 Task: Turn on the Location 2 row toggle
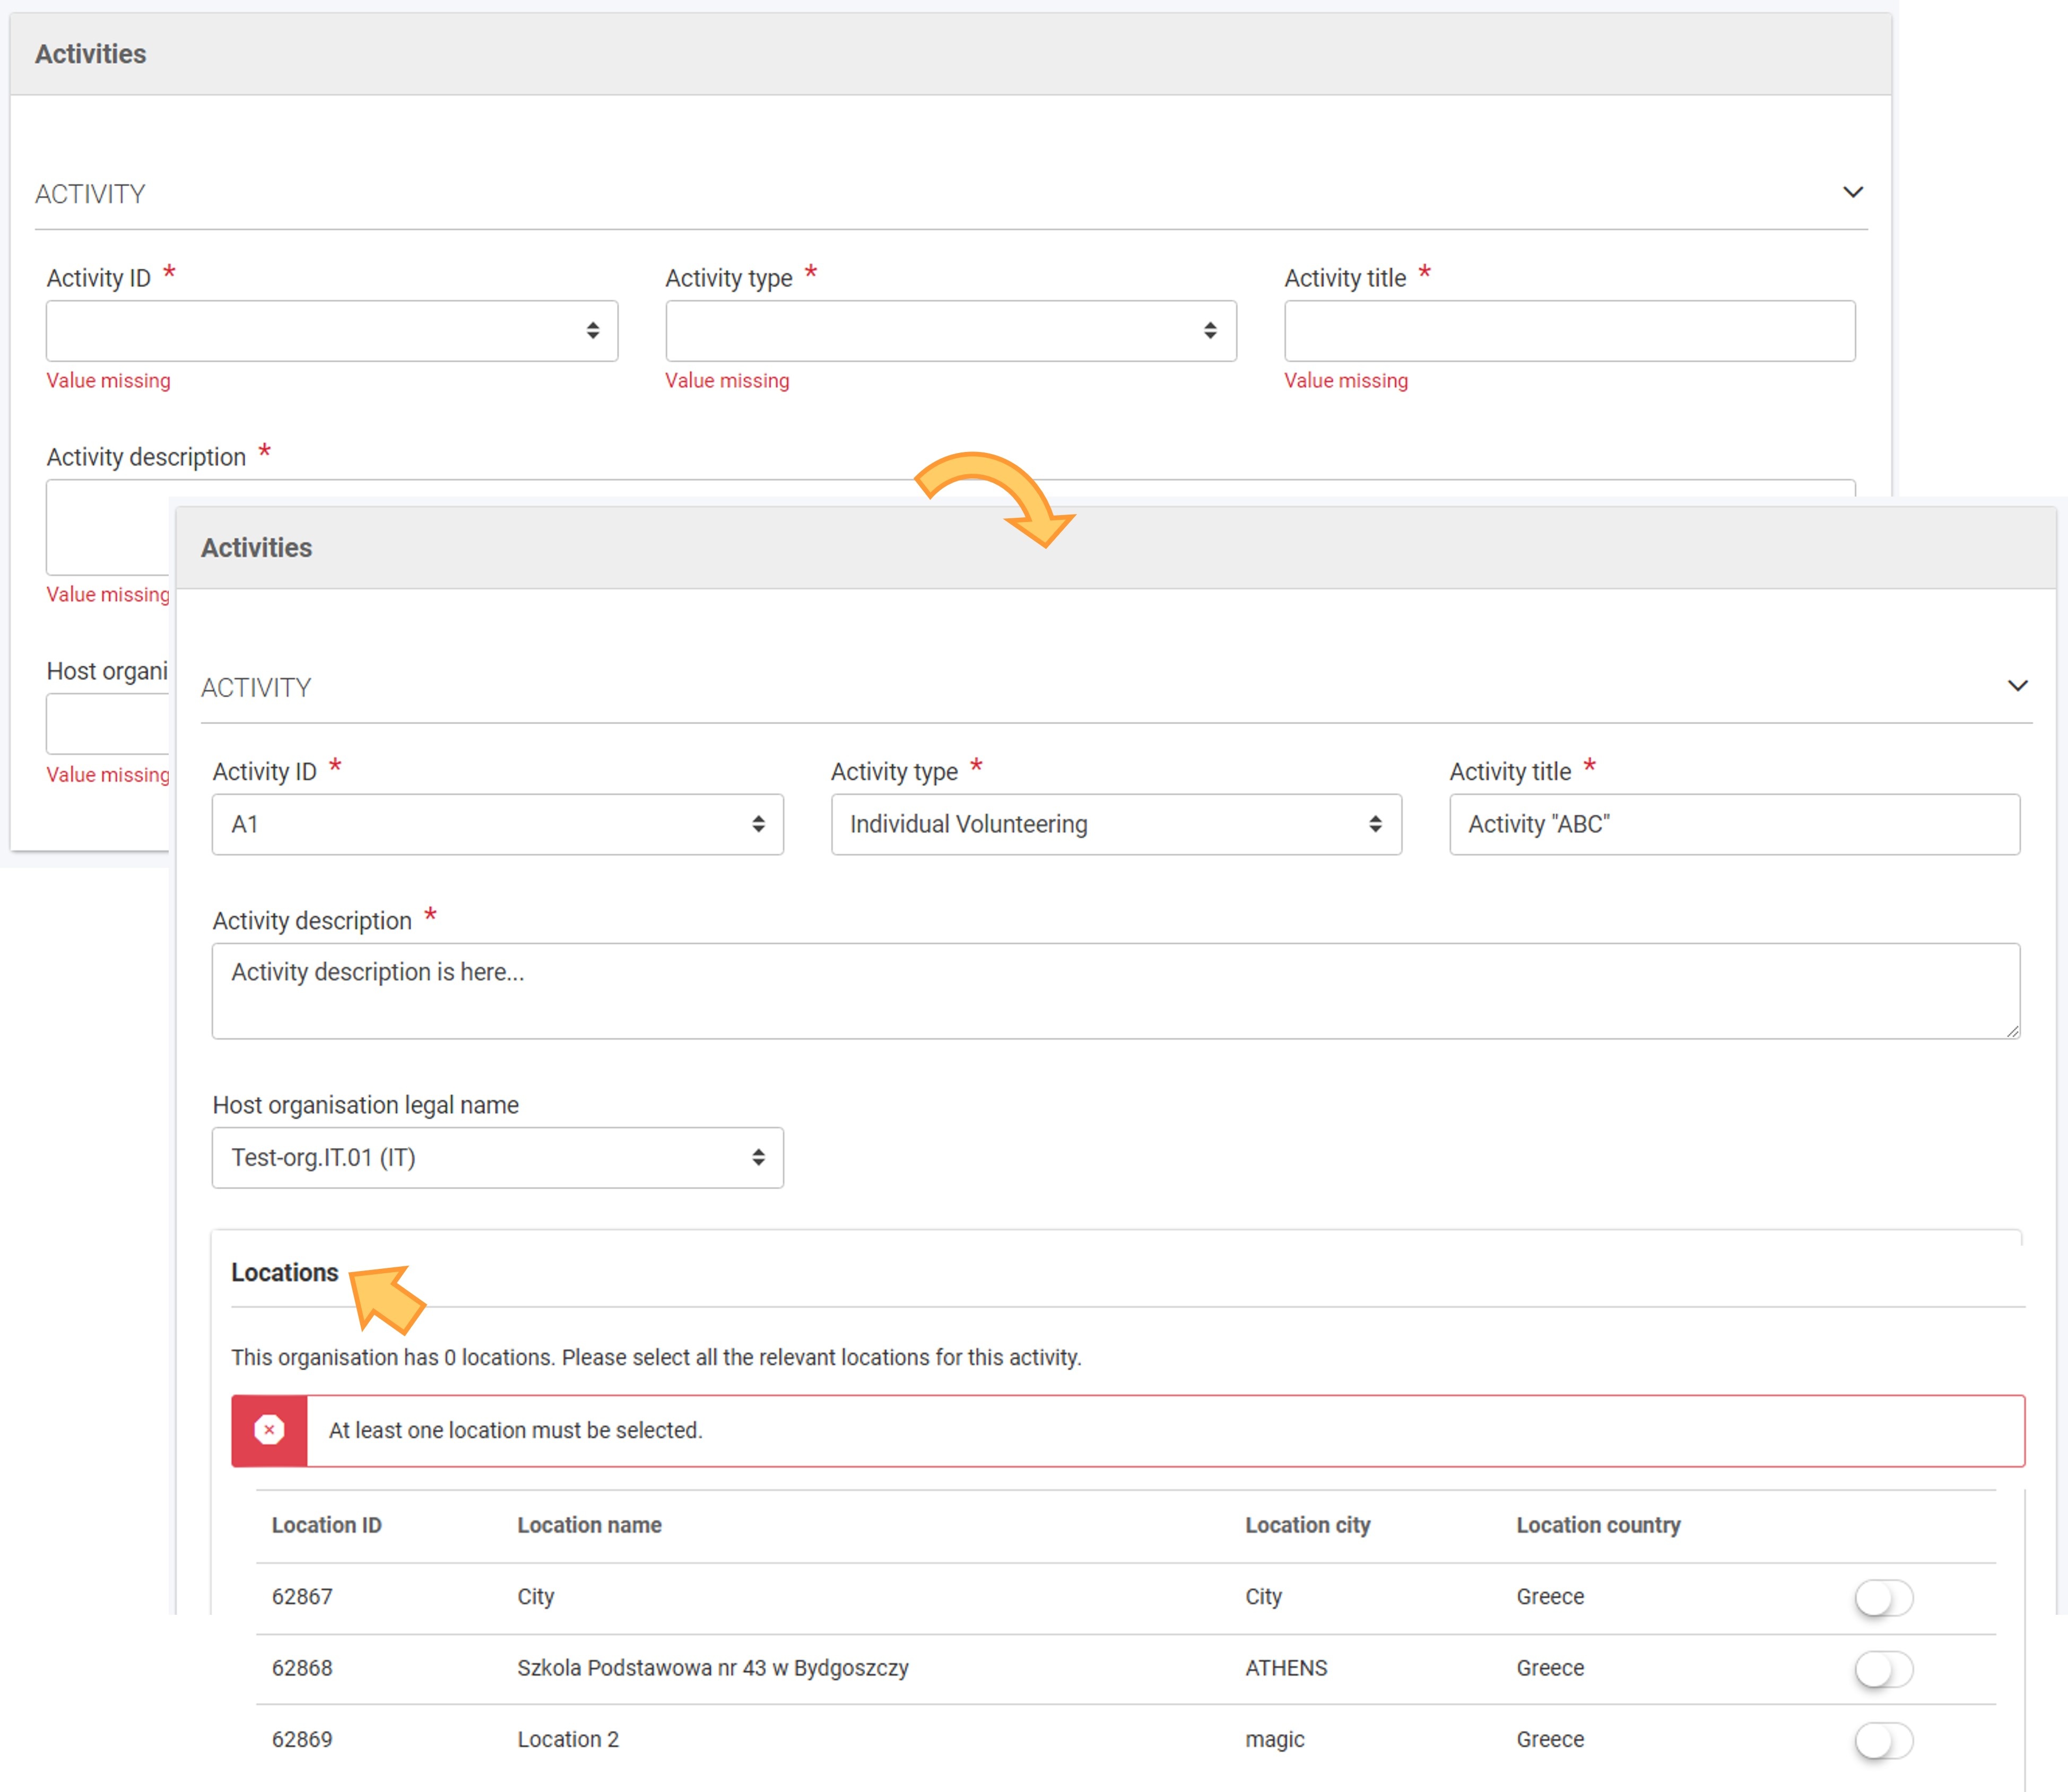(1883, 1740)
